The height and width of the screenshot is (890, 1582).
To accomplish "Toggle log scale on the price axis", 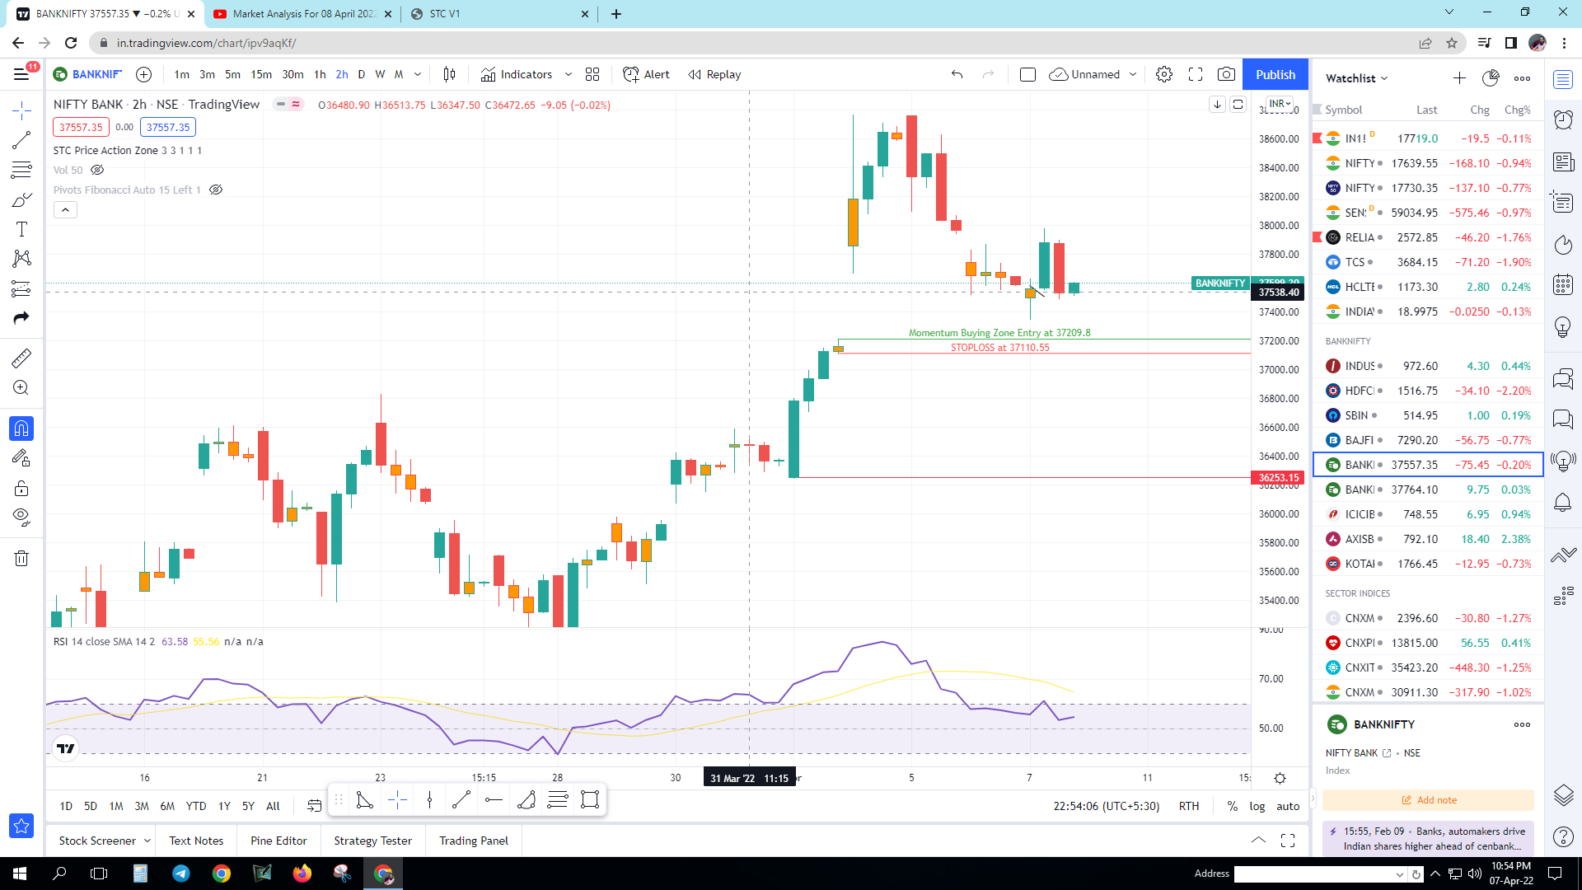I will point(1257,806).
